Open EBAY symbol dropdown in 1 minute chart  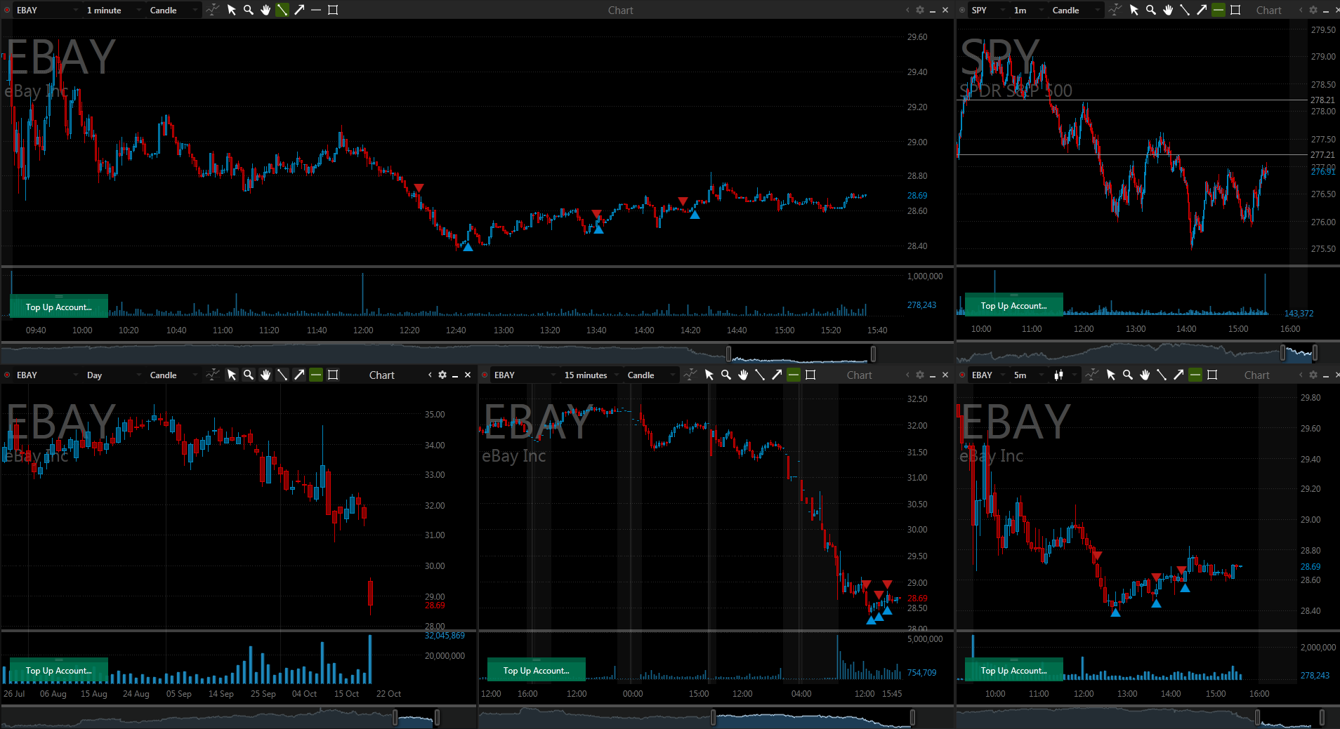point(47,10)
